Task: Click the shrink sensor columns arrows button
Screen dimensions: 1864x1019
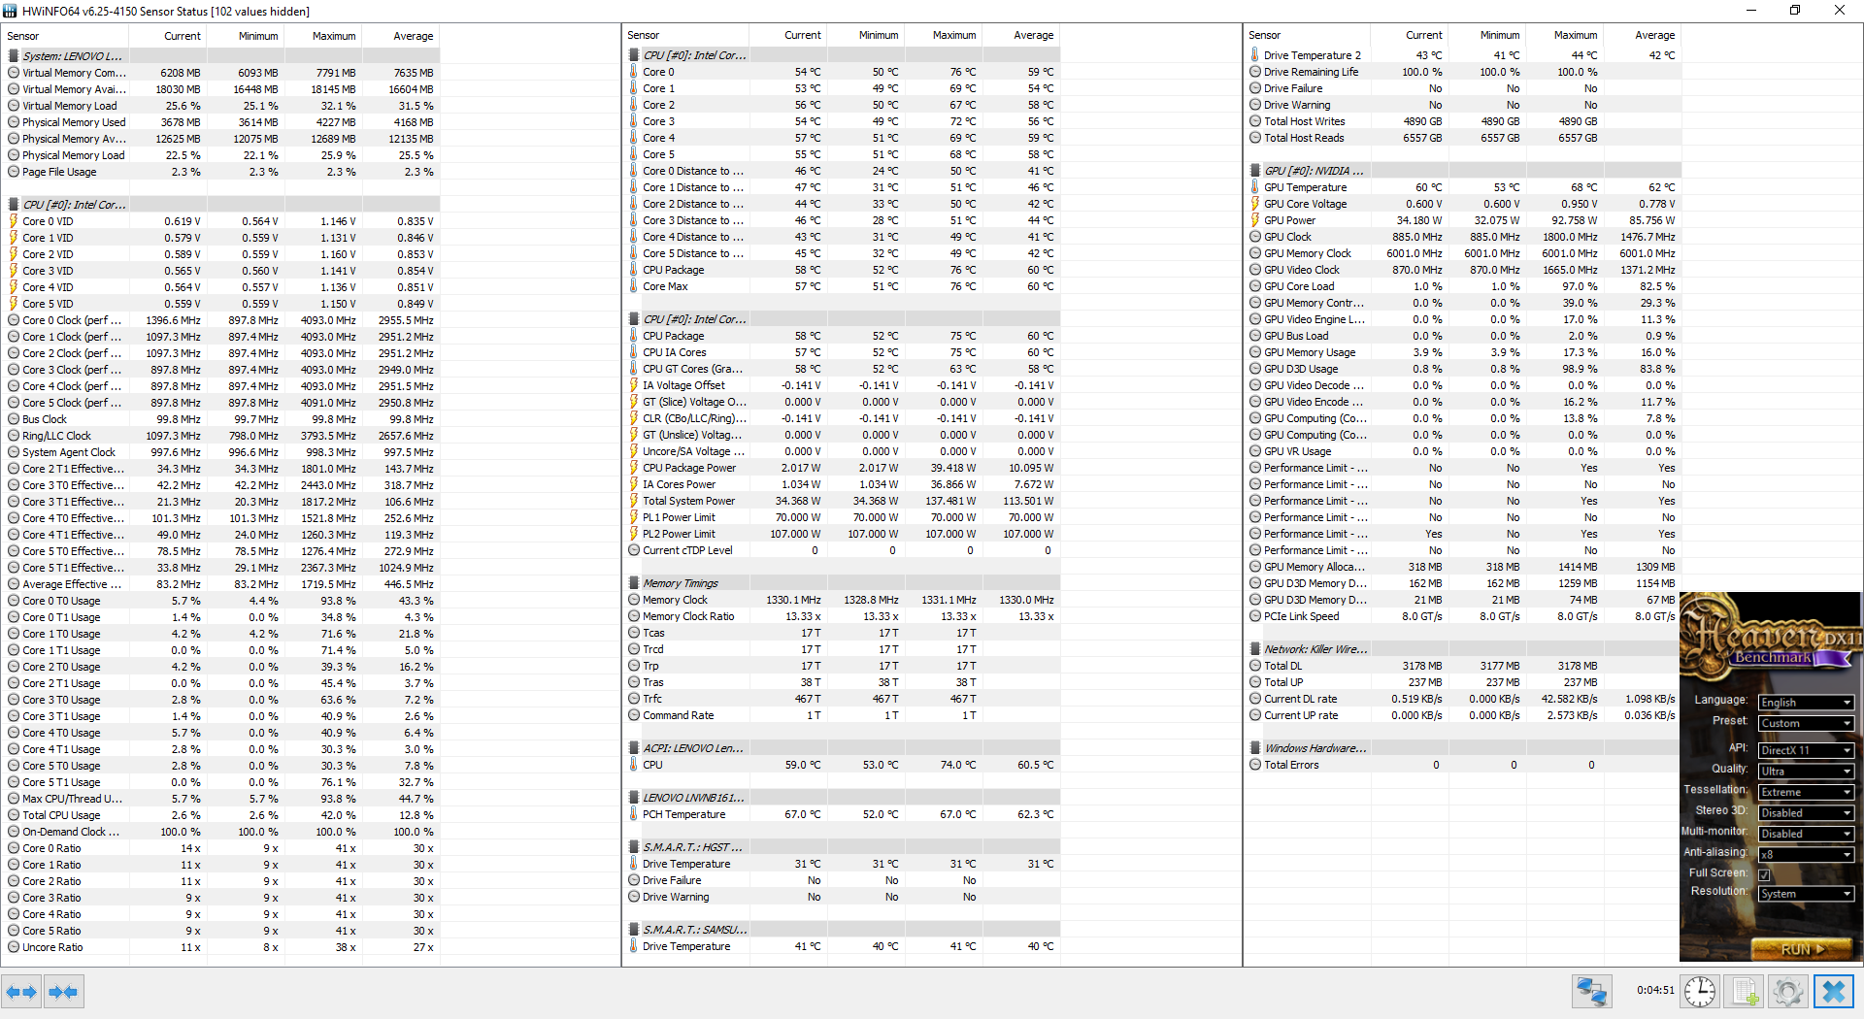Action: point(64,992)
